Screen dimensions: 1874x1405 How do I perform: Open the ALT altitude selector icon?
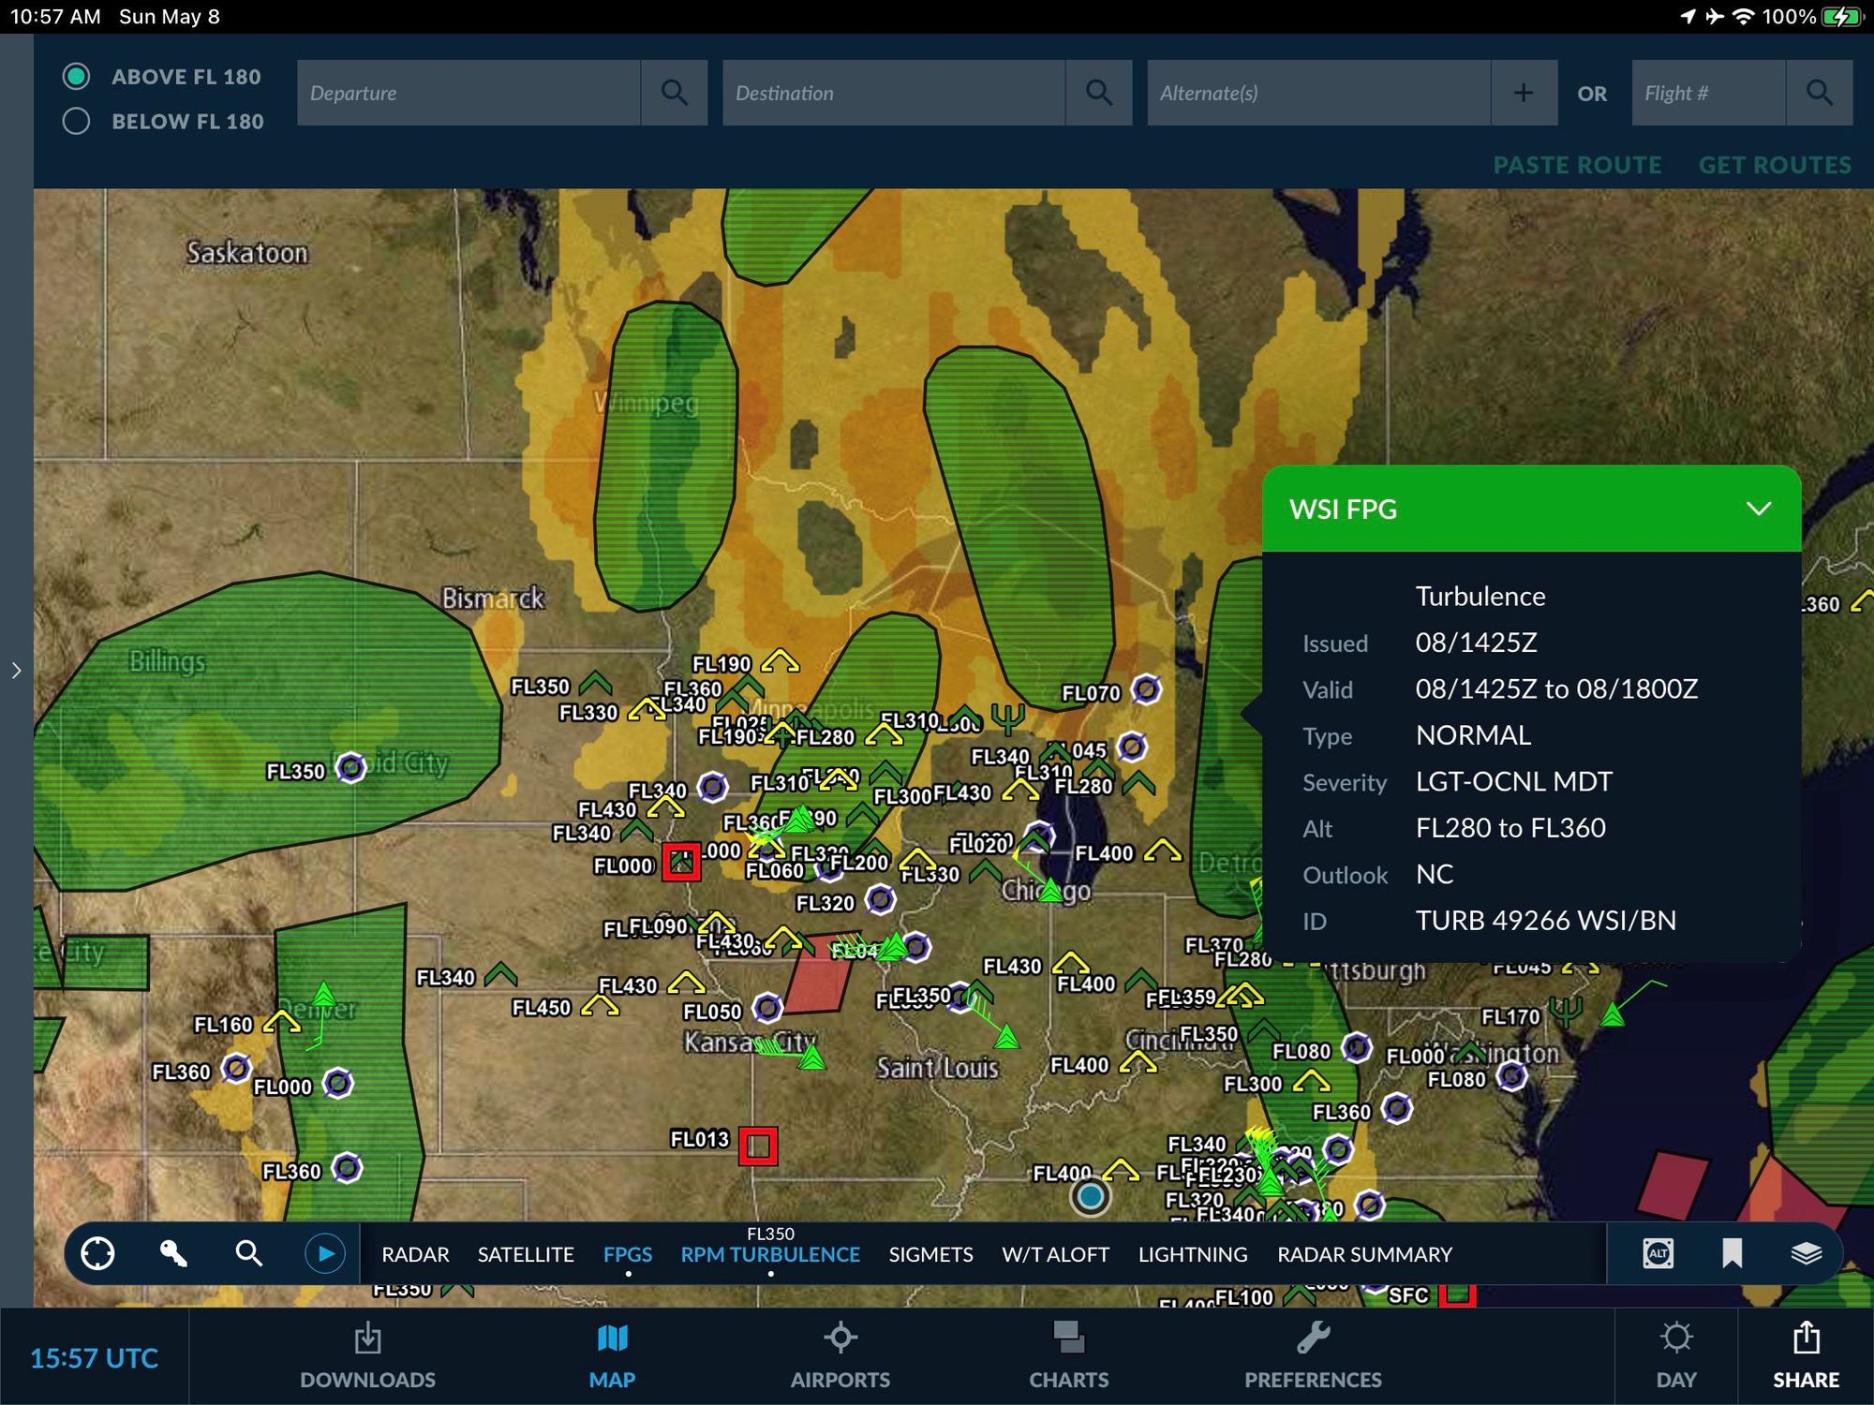click(1658, 1253)
